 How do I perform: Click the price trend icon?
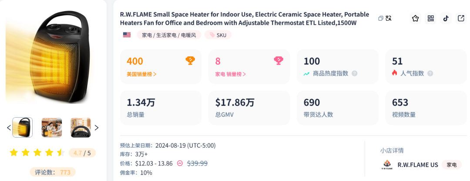(x=180, y=163)
